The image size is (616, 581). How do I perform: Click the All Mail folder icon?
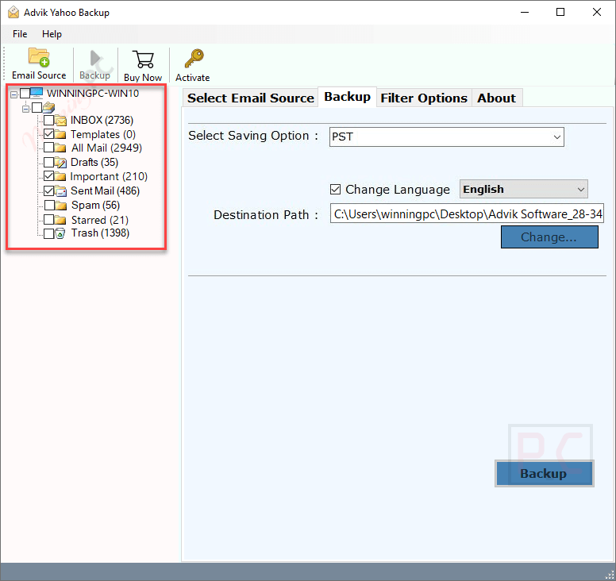[60, 148]
